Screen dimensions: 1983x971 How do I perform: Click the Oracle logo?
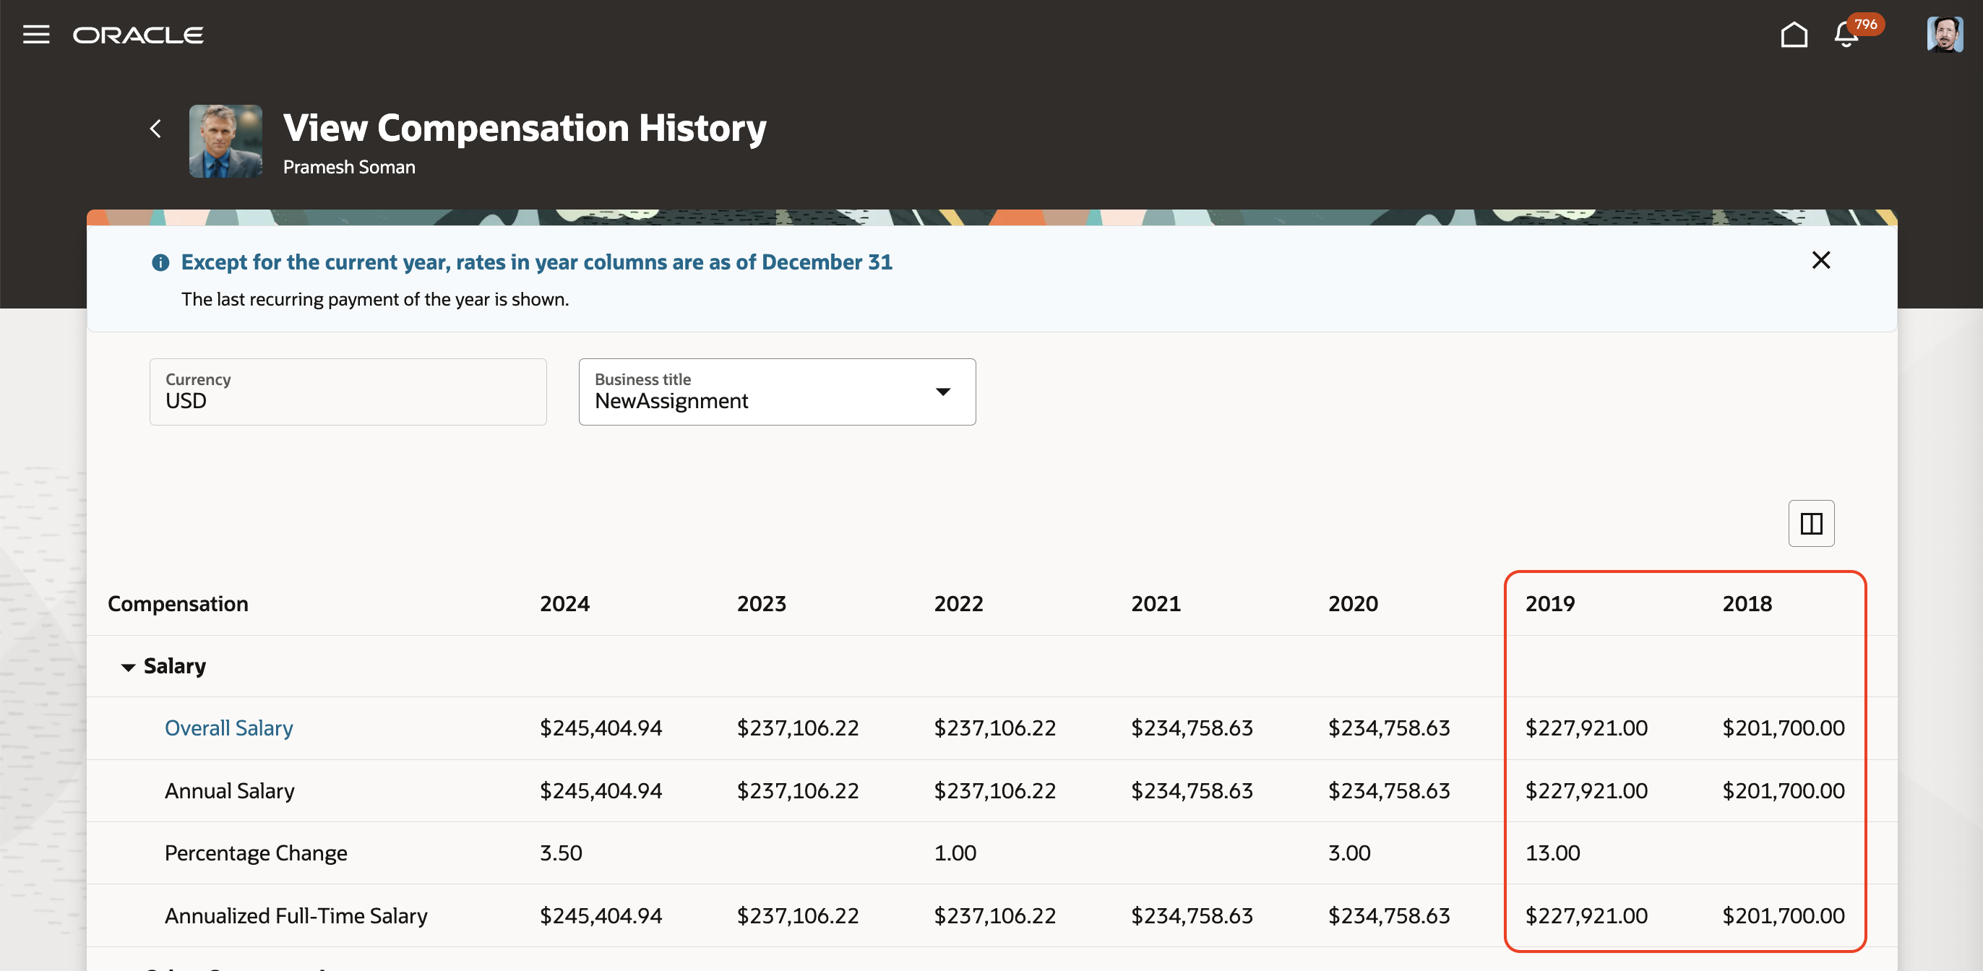(x=138, y=35)
